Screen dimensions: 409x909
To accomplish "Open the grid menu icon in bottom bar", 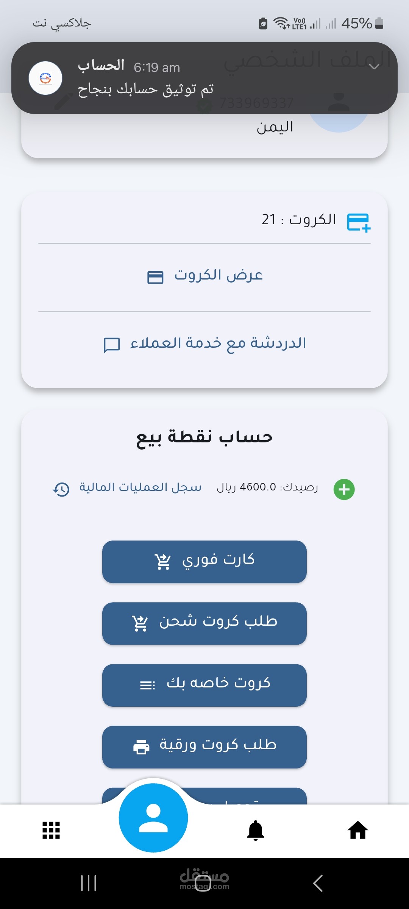I will pos(51,830).
